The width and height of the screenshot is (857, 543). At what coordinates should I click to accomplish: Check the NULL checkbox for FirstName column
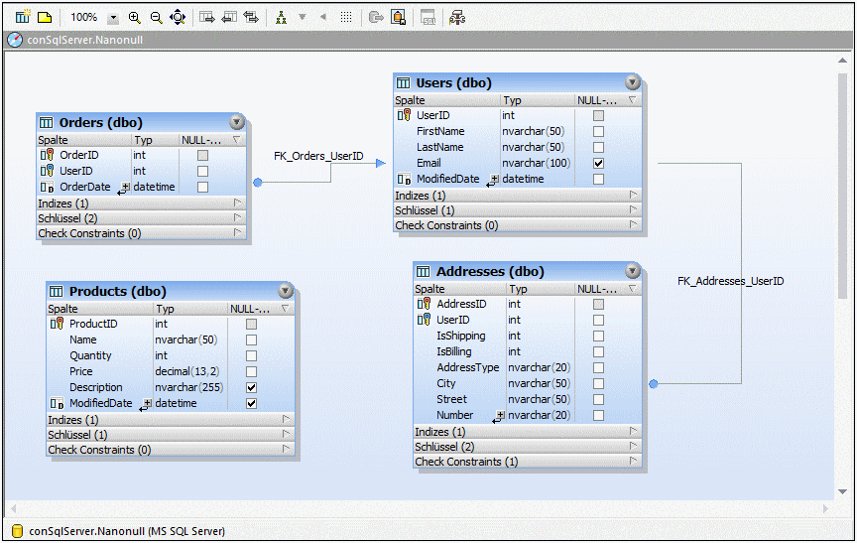pos(598,131)
